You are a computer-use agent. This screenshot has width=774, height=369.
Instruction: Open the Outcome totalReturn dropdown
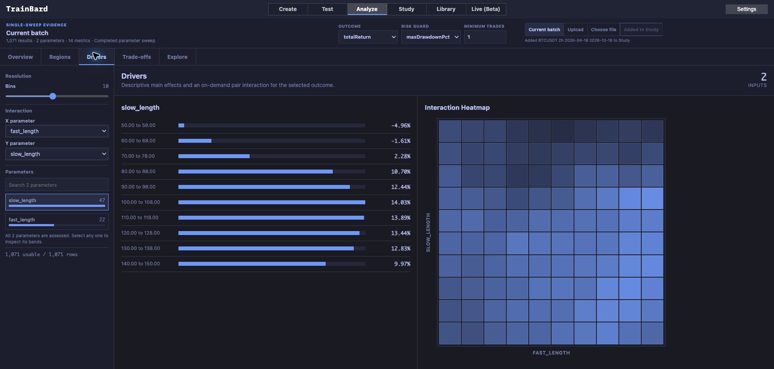pyautogui.click(x=368, y=37)
